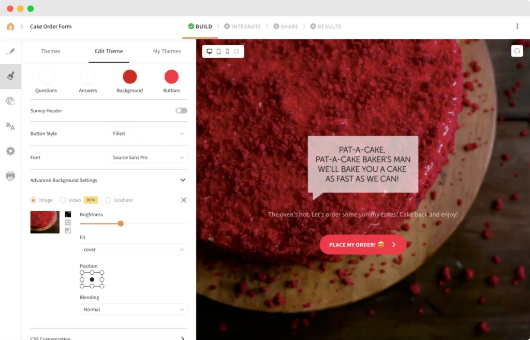Switch to the Themes tab

tap(51, 51)
